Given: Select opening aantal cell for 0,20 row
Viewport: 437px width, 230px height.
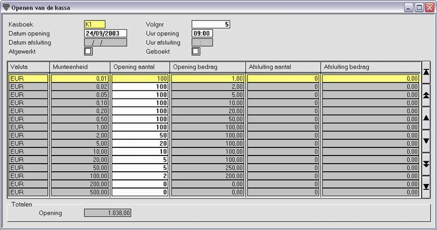Looking at the screenshot, I should point(140,111).
